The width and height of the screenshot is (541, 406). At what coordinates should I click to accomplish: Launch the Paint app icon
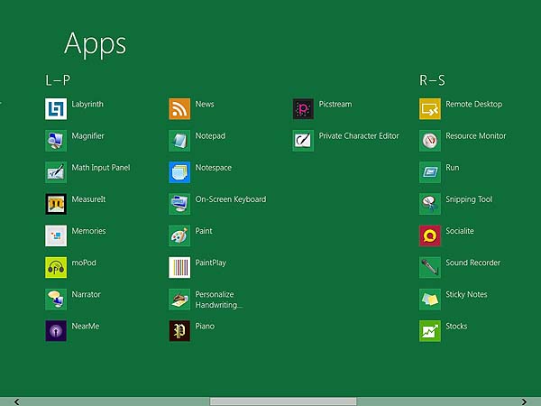click(x=179, y=235)
